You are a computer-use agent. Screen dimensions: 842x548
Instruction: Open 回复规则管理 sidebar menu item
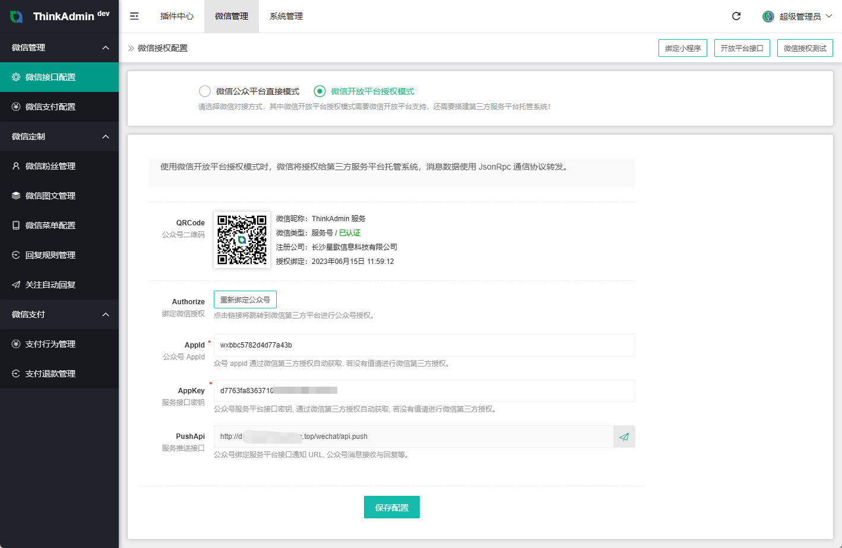coord(59,255)
